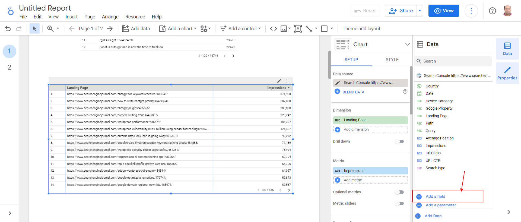Open the zoom level dropdown arrow
Viewport: 521px width, 222px height.
(58, 28)
